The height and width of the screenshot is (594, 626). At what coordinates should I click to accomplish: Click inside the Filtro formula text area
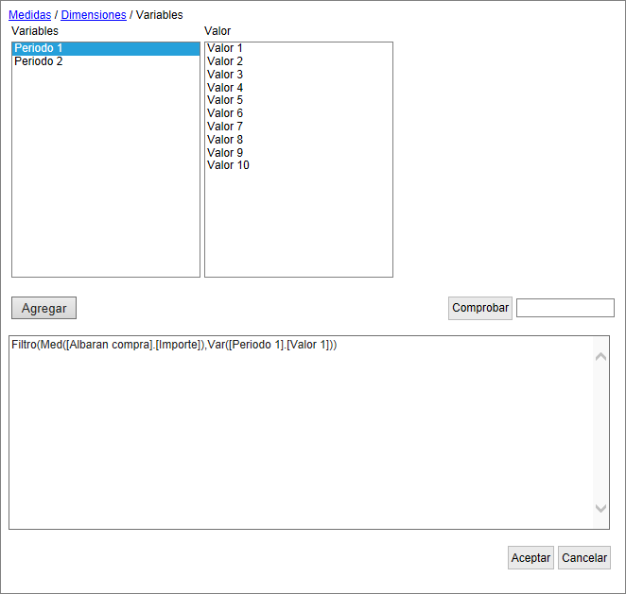301,434
